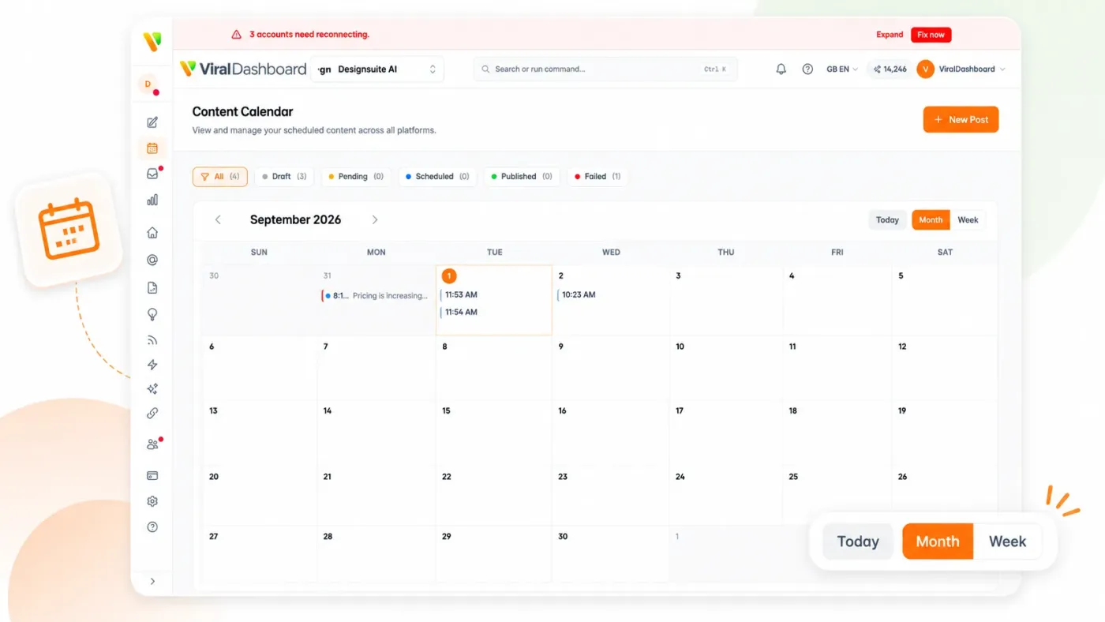The image size is (1105, 622).
Task: Switch to Month view beside September 2026 header
Action: (931, 220)
